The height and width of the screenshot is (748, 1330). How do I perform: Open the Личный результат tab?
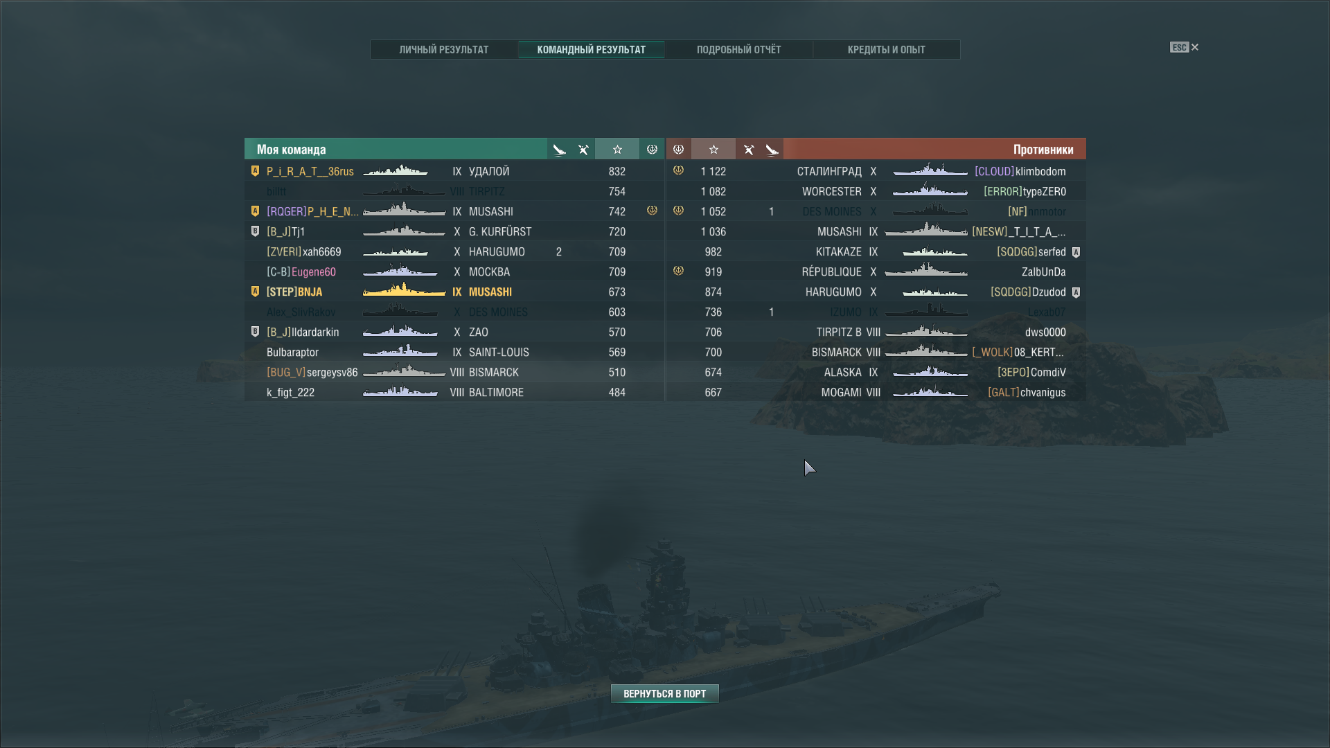click(444, 50)
